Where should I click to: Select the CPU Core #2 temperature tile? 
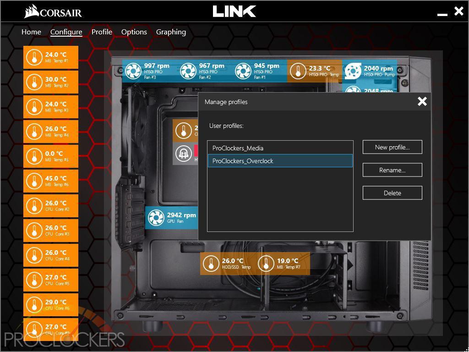(51, 206)
